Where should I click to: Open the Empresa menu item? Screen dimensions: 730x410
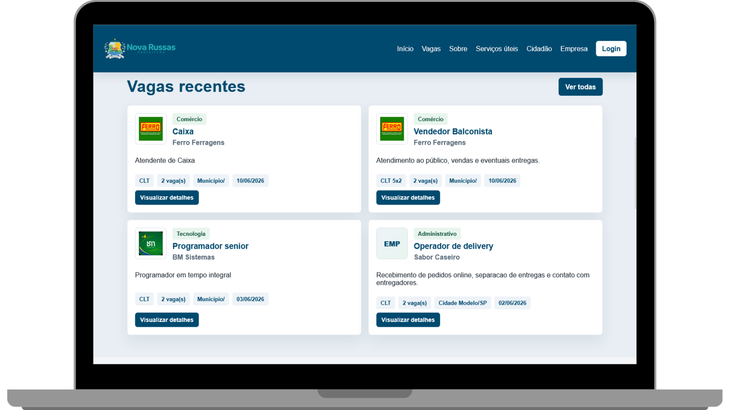click(x=574, y=49)
